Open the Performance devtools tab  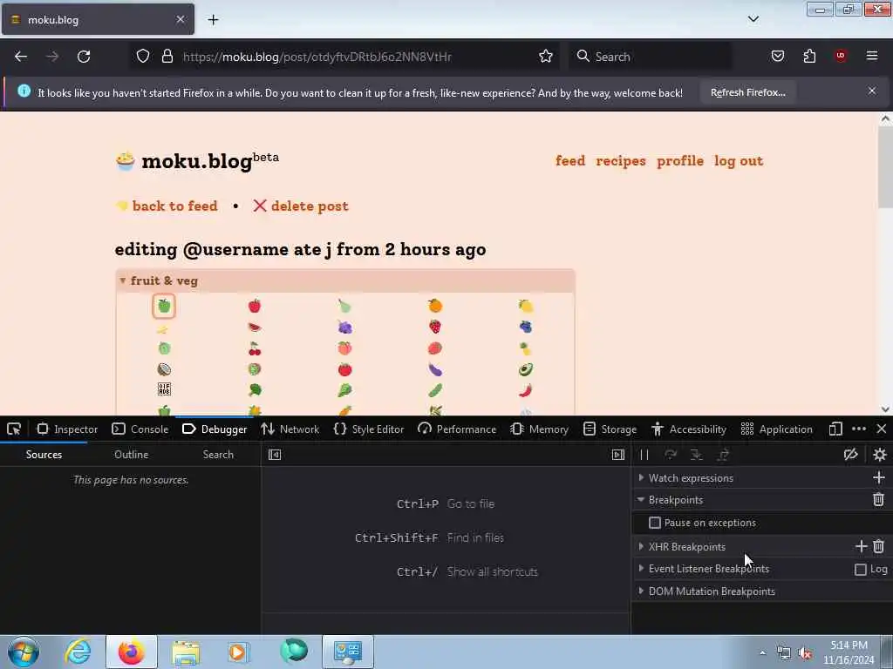(x=457, y=429)
